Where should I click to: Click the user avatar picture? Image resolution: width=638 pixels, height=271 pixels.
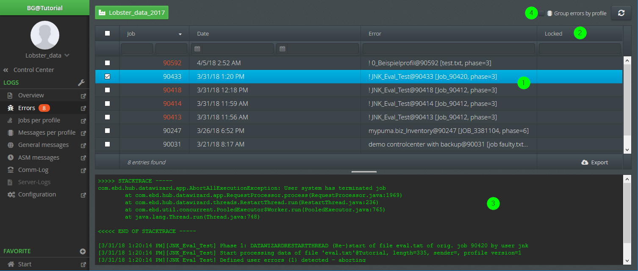point(44,35)
